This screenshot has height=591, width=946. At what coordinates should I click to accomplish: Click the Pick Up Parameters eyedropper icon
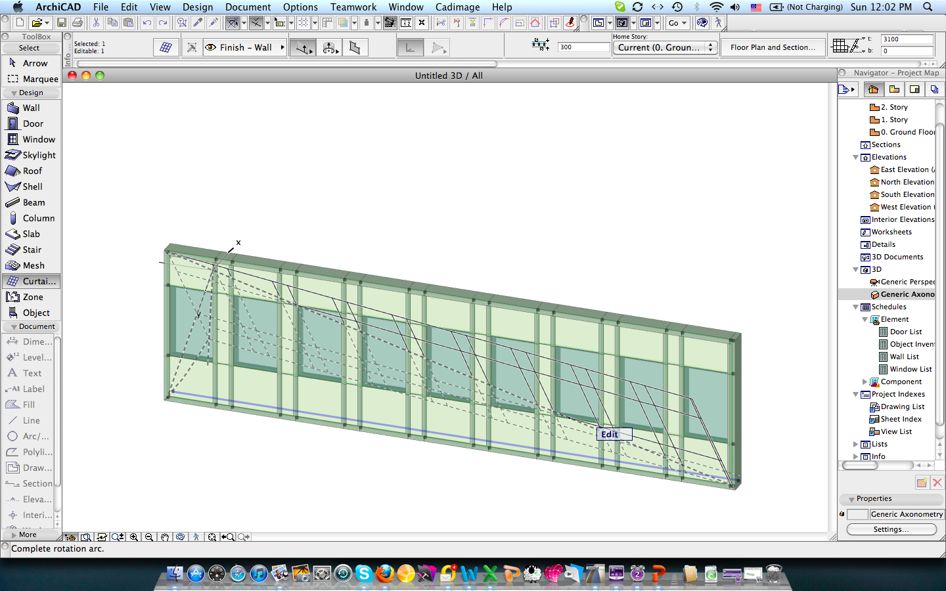[x=198, y=22]
